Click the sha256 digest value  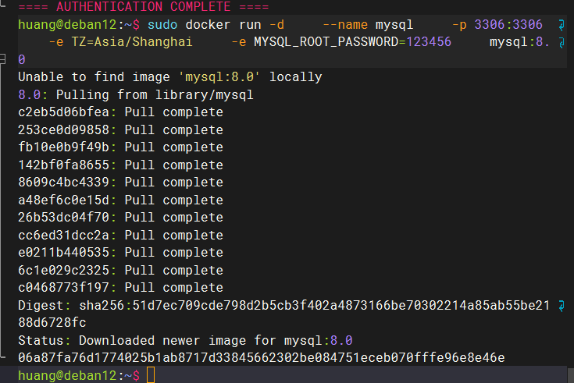(x=315, y=306)
